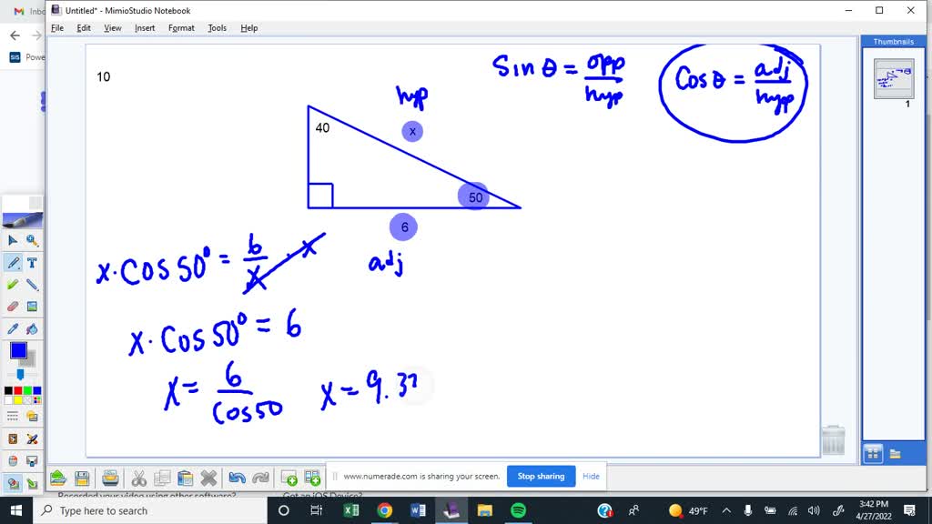Click the Stop sharing button
This screenshot has width=932, height=524.
click(x=541, y=476)
